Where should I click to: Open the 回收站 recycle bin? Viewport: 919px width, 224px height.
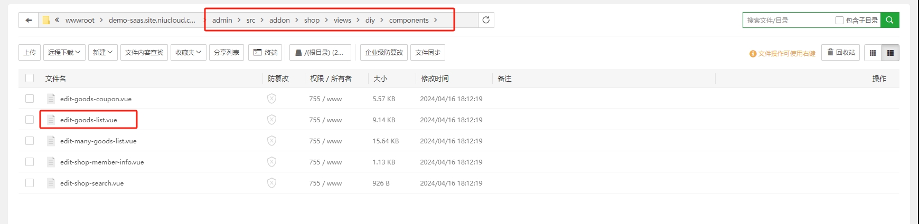[841, 53]
